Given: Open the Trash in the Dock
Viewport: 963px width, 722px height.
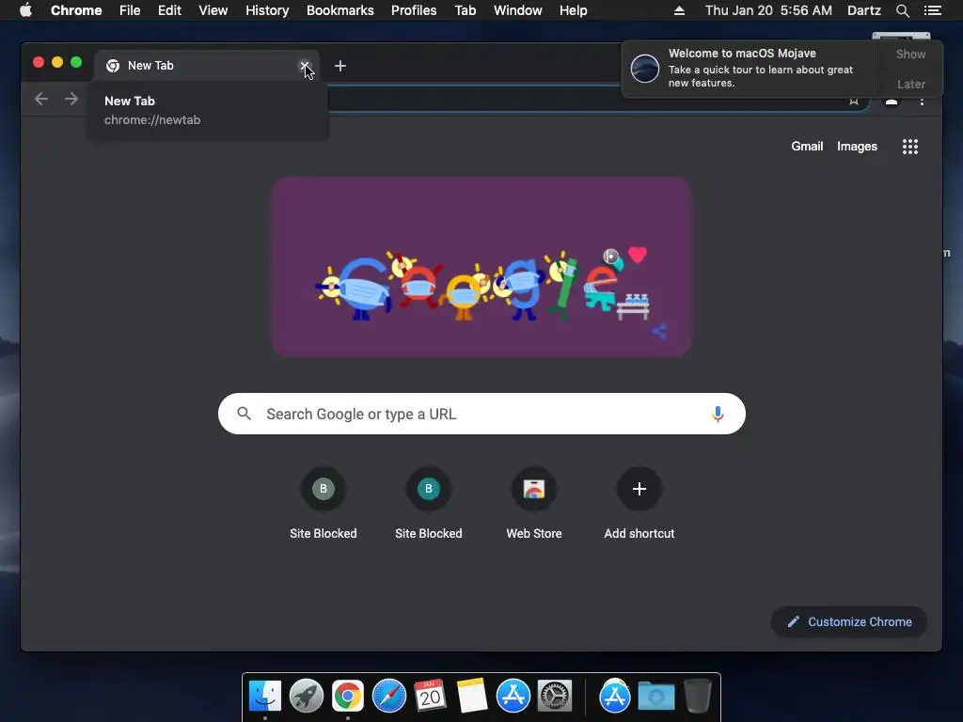Looking at the screenshot, I should tap(698, 696).
